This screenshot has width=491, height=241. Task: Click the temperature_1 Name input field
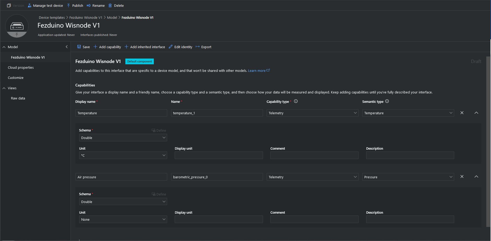217,113
